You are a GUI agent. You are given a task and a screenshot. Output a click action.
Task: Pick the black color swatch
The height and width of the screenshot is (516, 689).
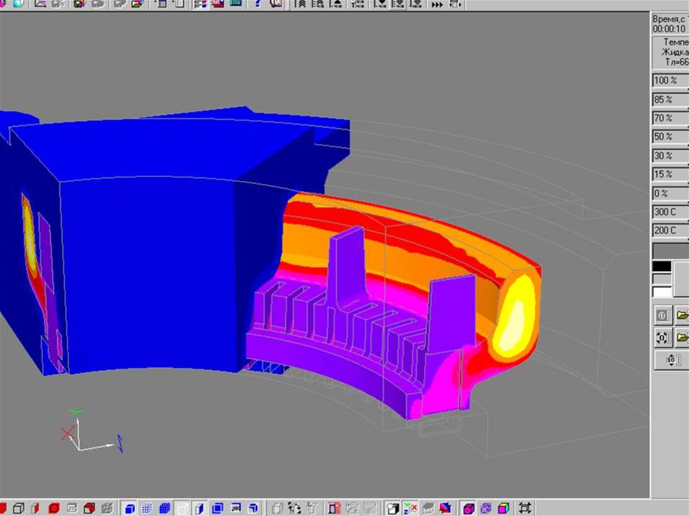(662, 266)
